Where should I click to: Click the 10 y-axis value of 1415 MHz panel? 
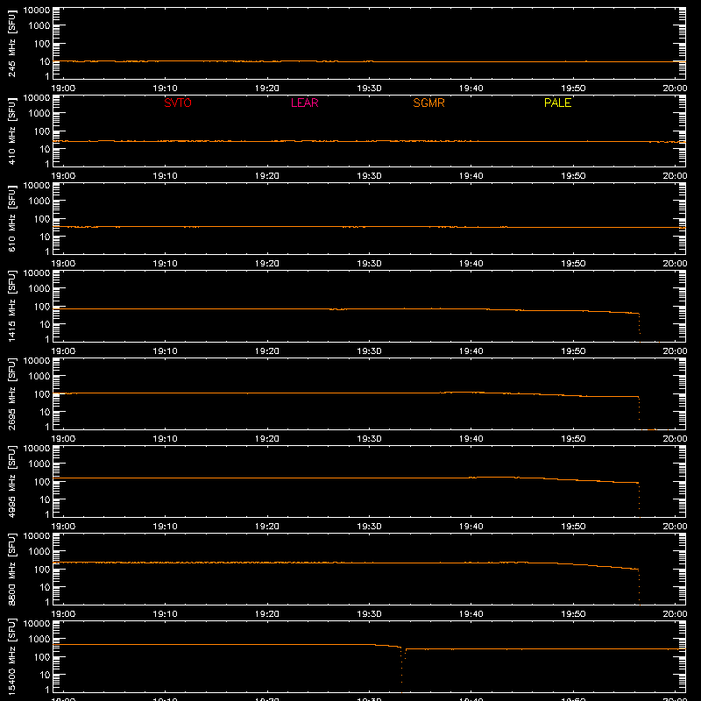tap(45, 324)
